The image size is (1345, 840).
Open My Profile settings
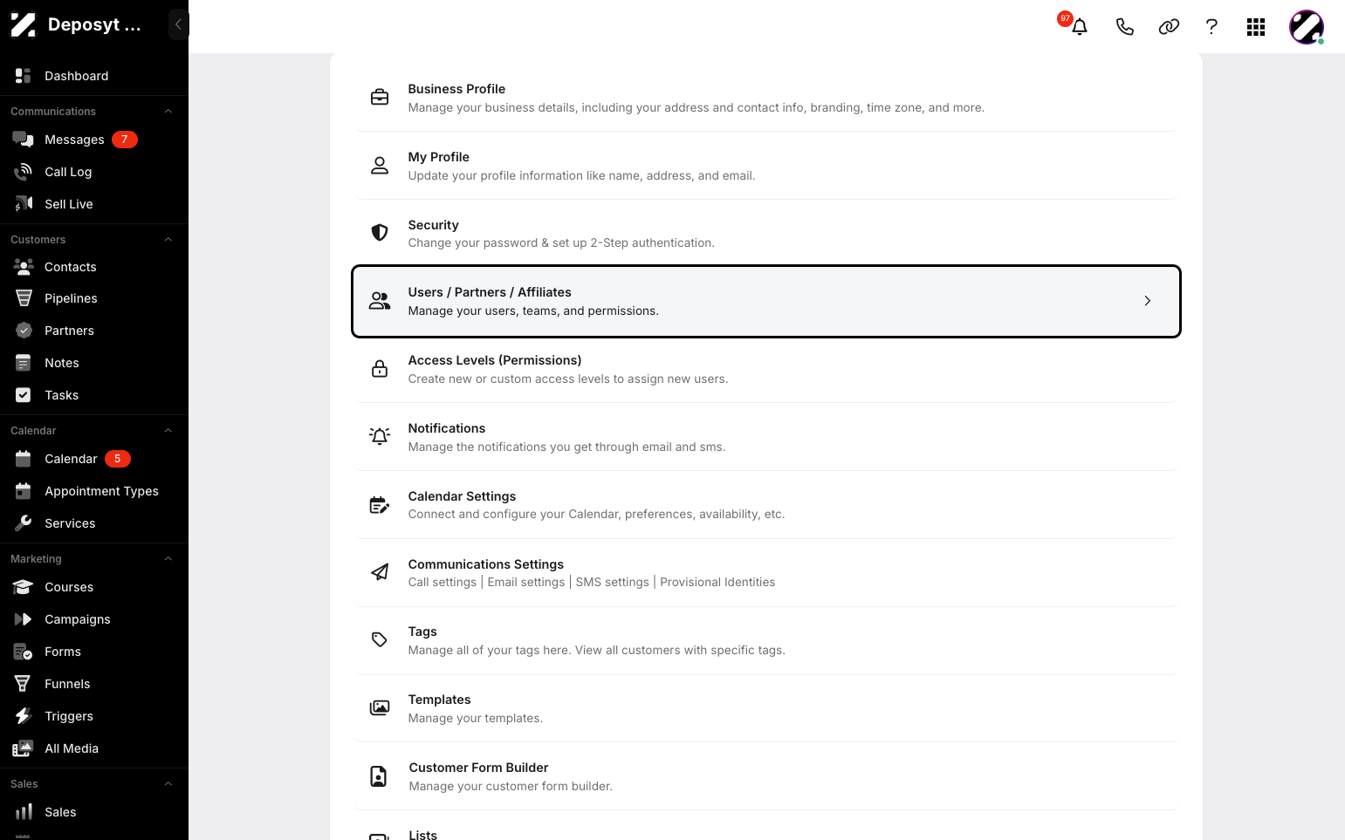click(766, 166)
